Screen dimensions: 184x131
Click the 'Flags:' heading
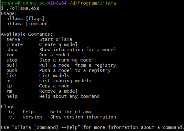click(x=9, y=107)
